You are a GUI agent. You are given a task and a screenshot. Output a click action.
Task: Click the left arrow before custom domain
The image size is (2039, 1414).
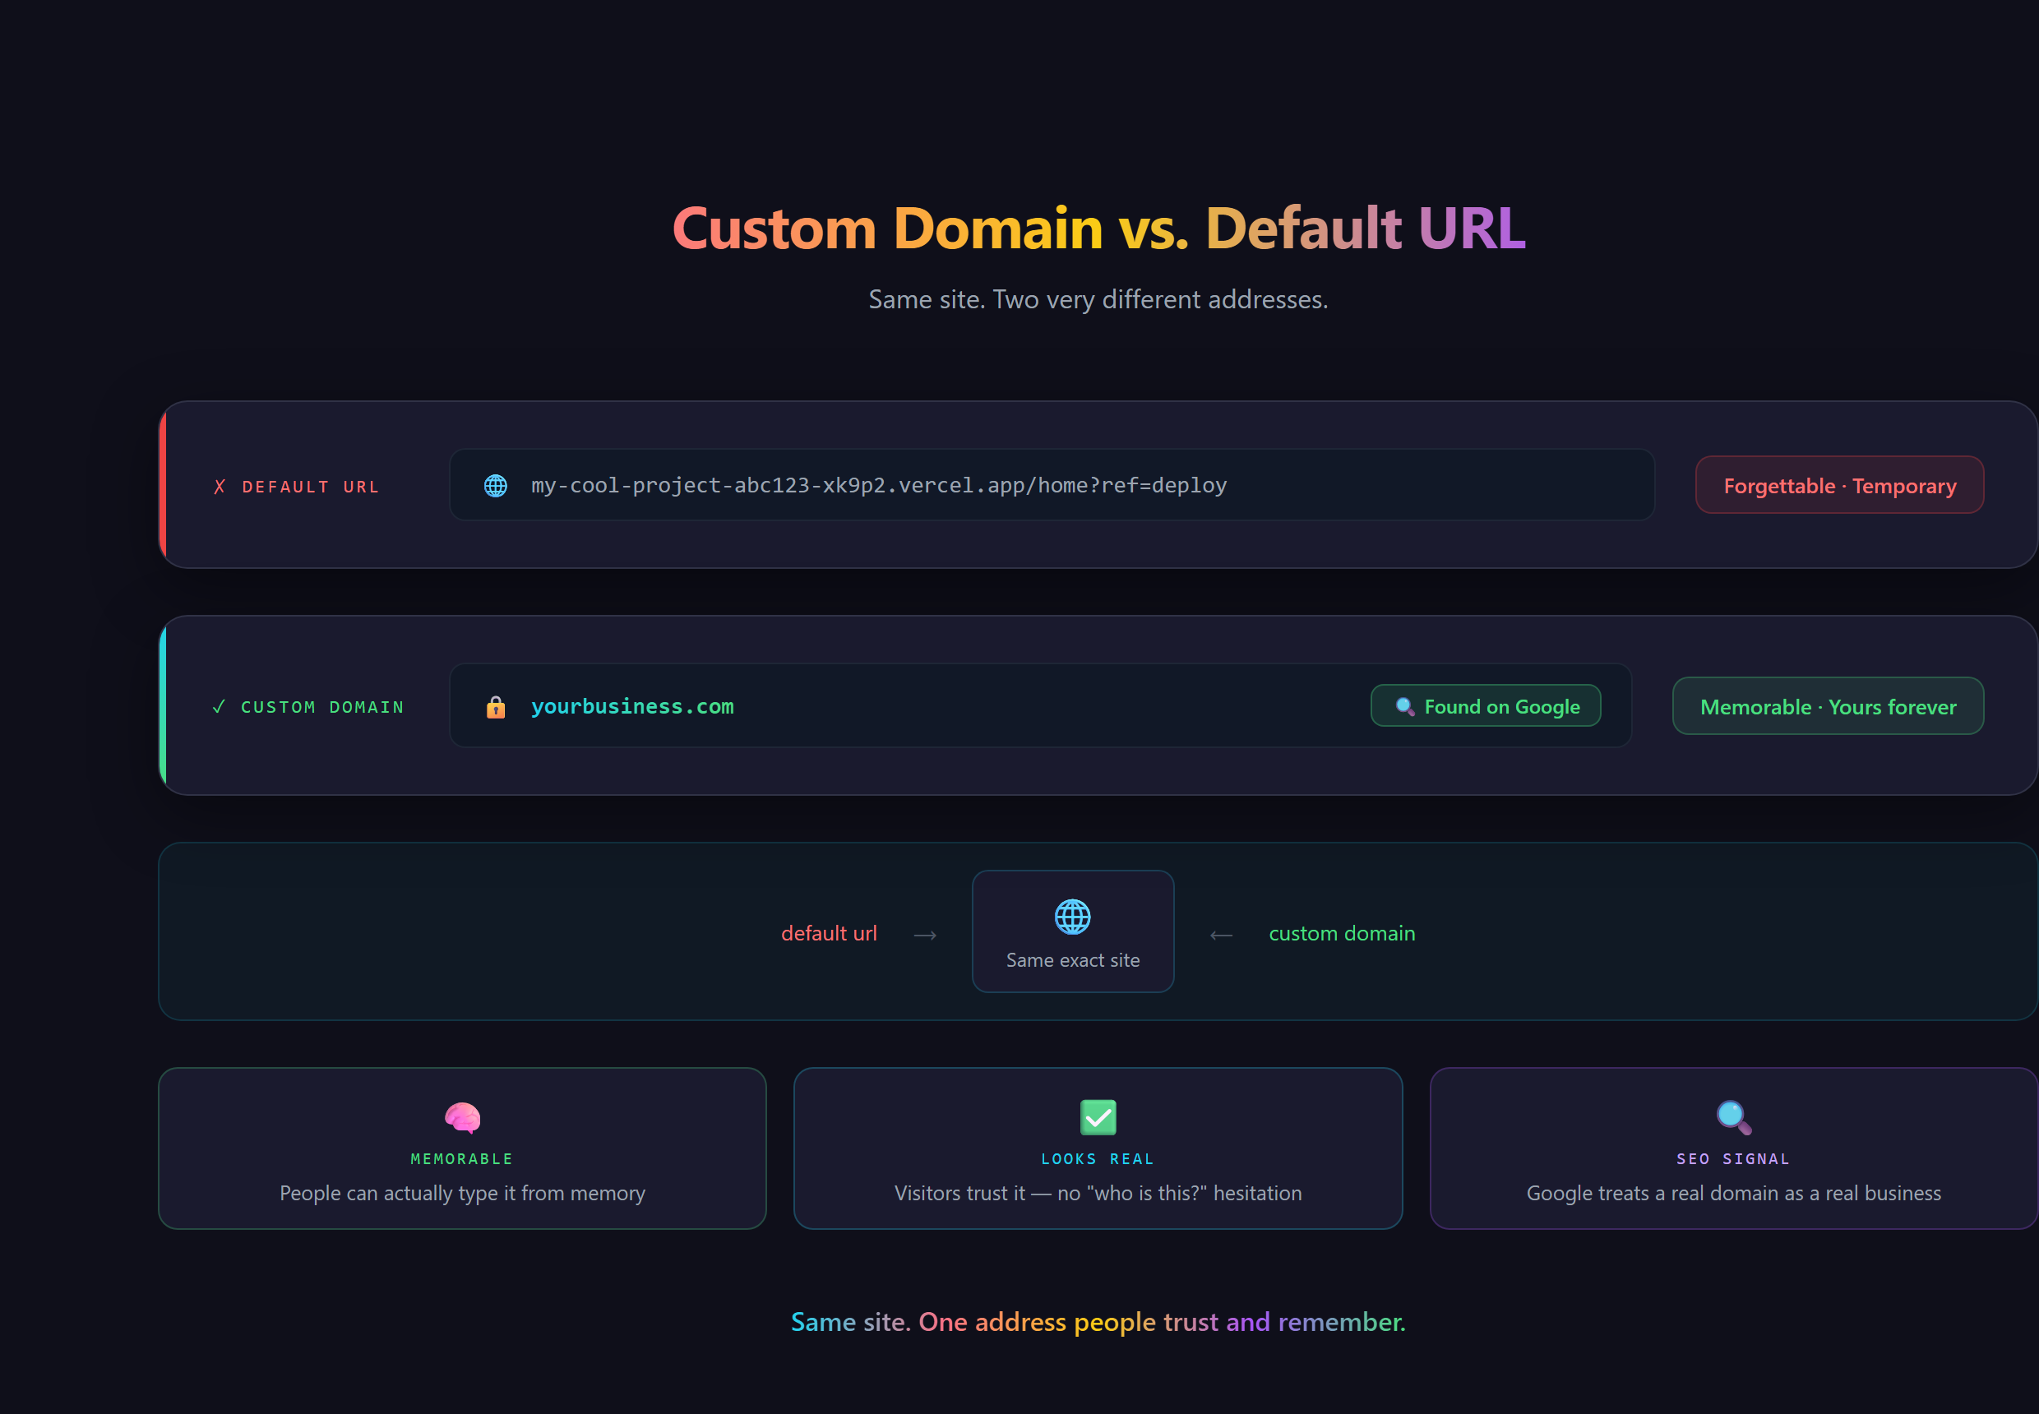point(1221,936)
